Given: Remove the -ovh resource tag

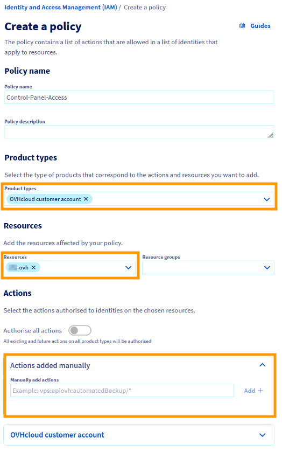Looking at the screenshot, I should [33, 267].
